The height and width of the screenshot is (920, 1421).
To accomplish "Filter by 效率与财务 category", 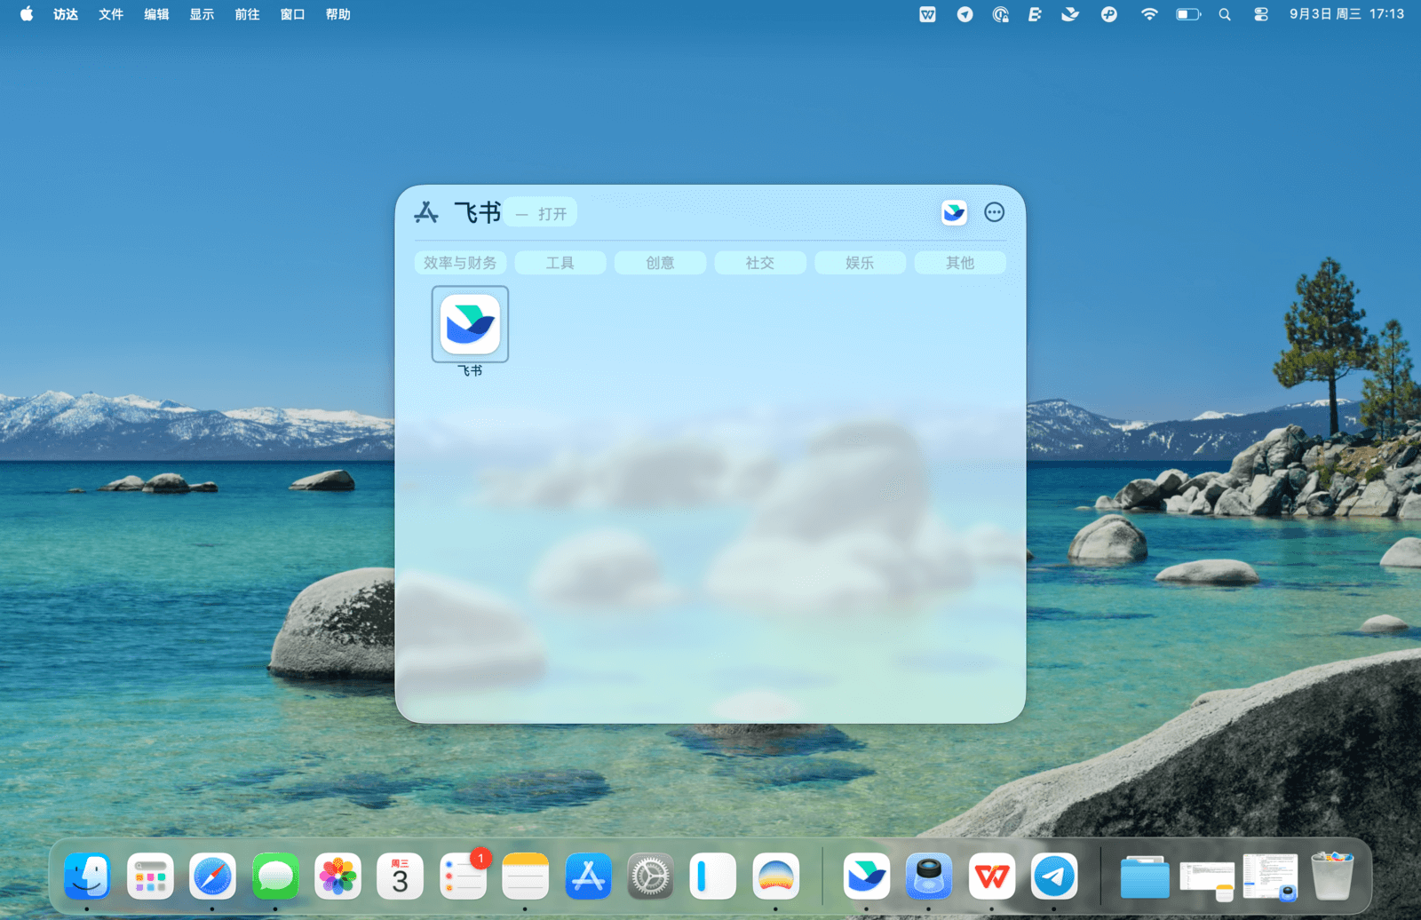I will 460,263.
